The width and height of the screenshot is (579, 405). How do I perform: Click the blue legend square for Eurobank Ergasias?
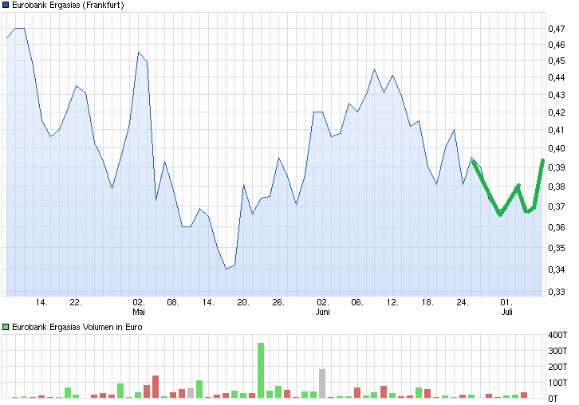[x=6, y=5]
